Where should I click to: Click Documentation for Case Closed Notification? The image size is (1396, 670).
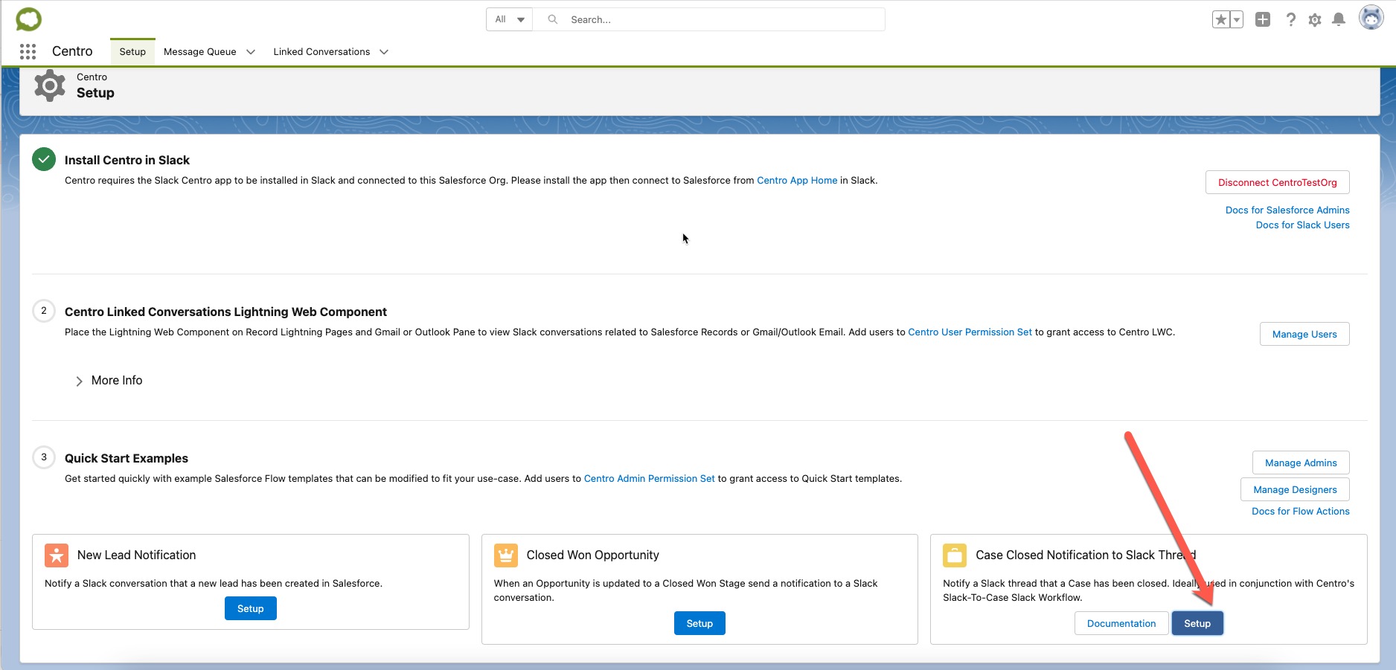[1121, 623]
